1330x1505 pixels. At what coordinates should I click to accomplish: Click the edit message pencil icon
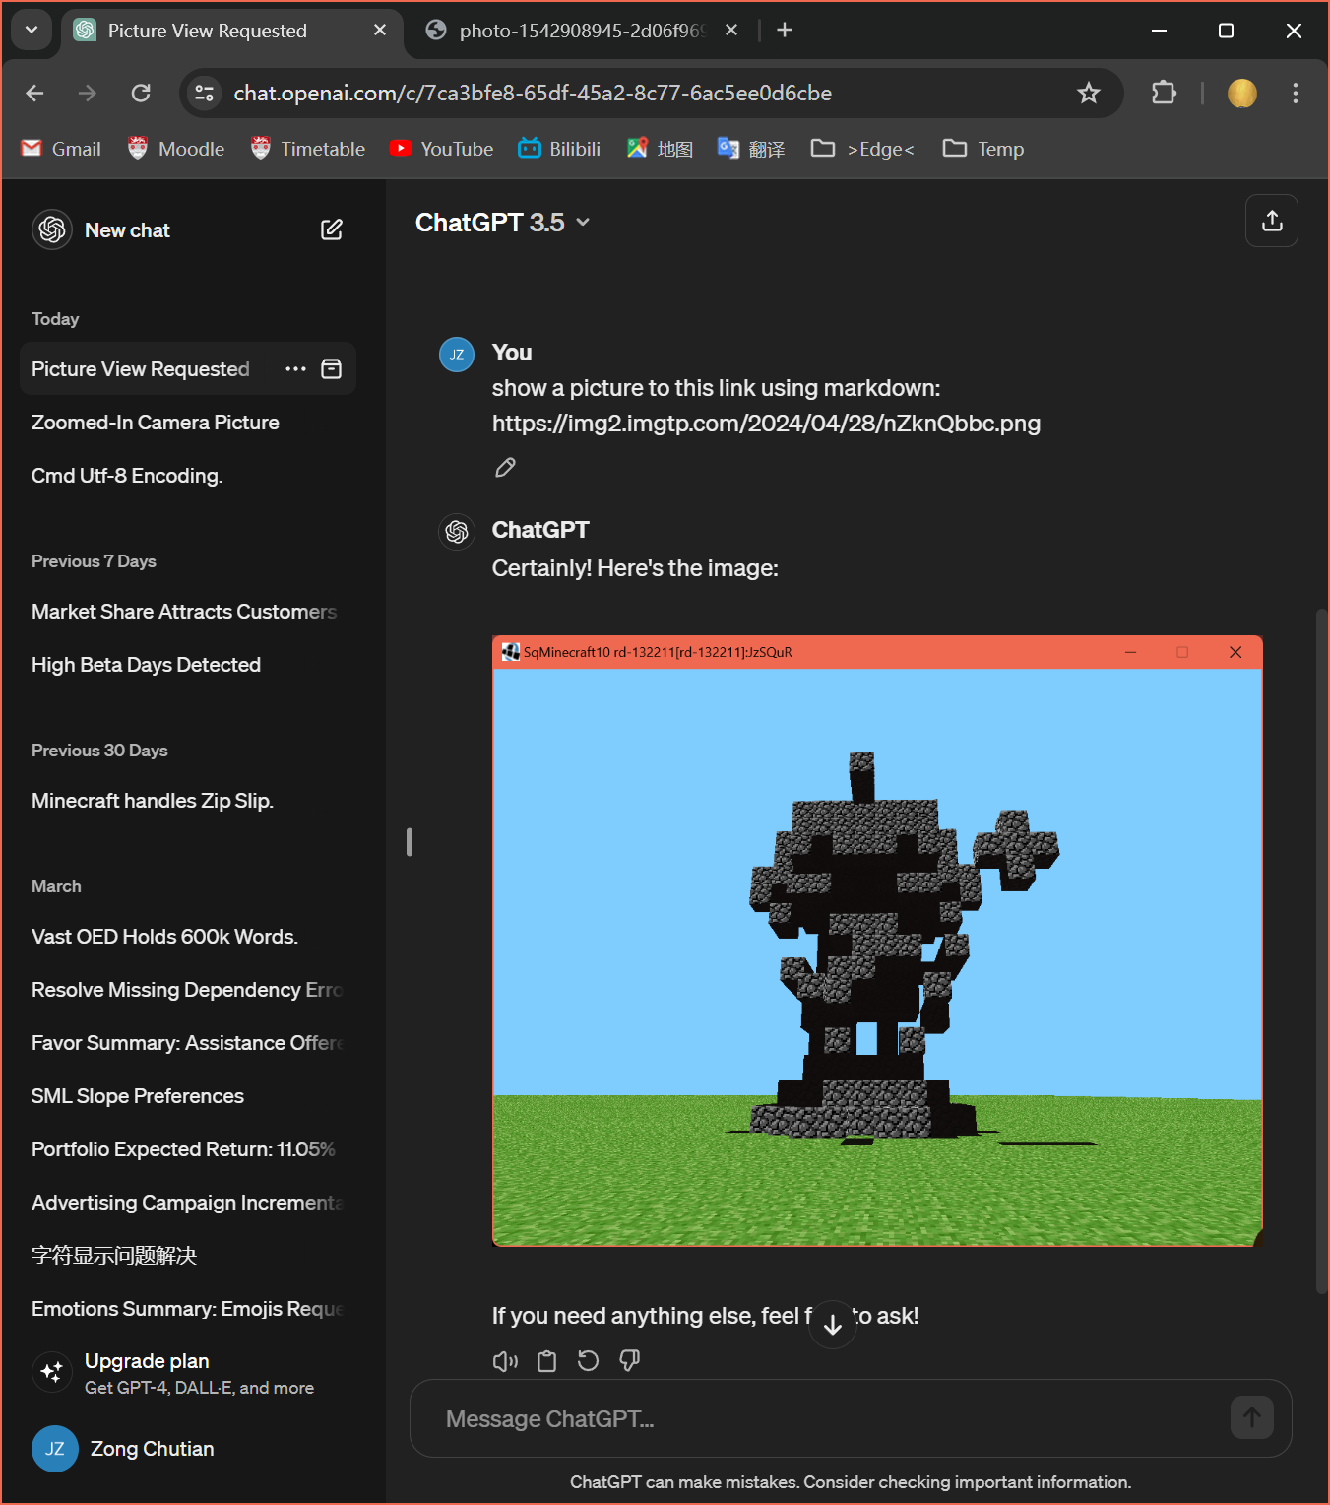[505, 468]
